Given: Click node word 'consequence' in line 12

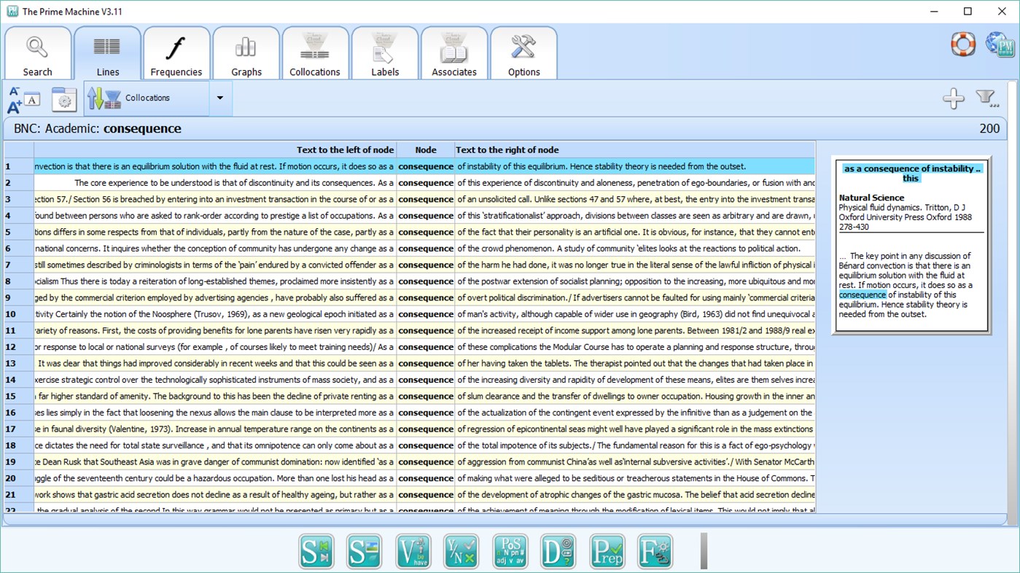Looking at the screenshot, I should coord(426,347).
